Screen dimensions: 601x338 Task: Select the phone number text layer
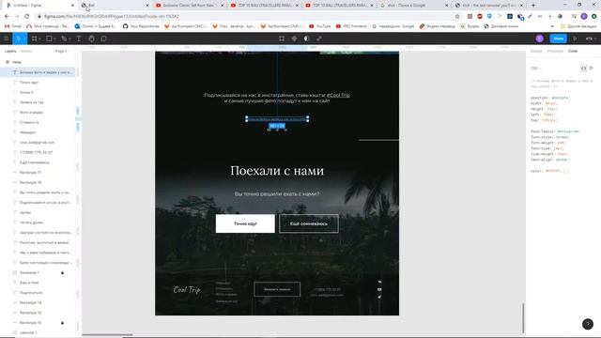tap(38, 152)
